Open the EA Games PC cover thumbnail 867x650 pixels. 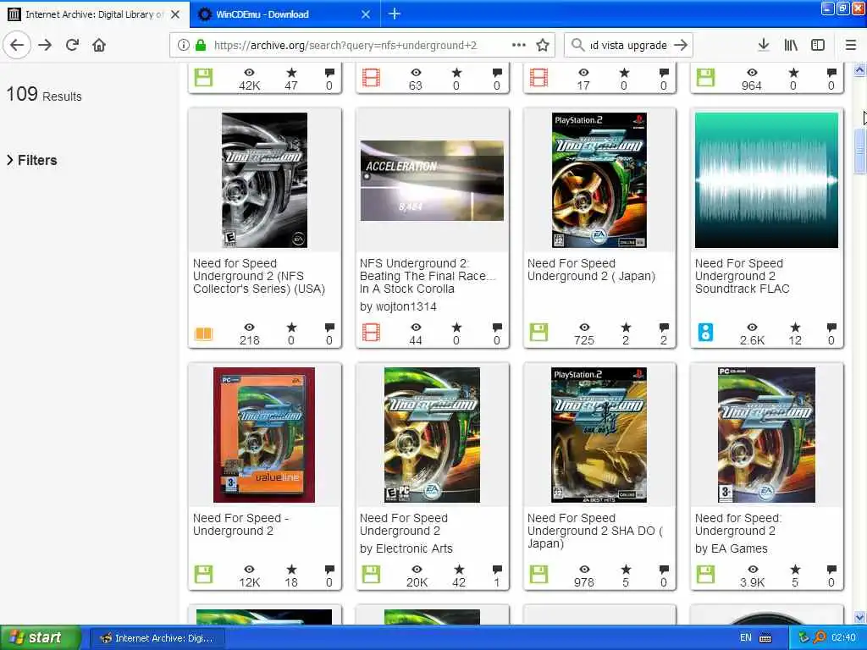point(766,435)
